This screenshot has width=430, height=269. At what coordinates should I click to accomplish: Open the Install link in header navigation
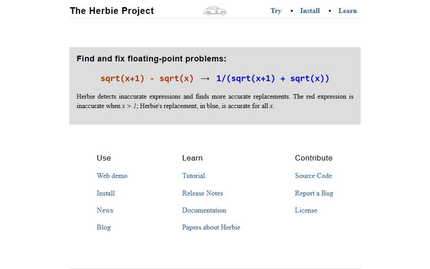pyautogui.click(x=310, y=11)
